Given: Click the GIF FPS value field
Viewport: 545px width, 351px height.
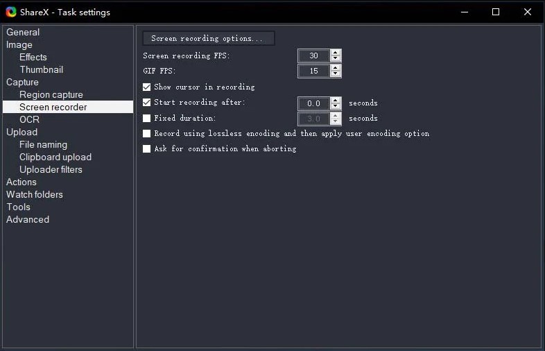Looking at the screenshot, I should tap(313, 71).
